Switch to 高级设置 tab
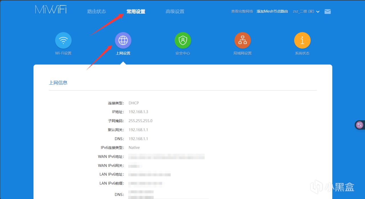365x199 pixels. [175, 12]
